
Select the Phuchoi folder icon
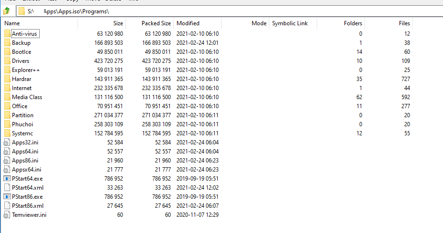coord(7,124)
